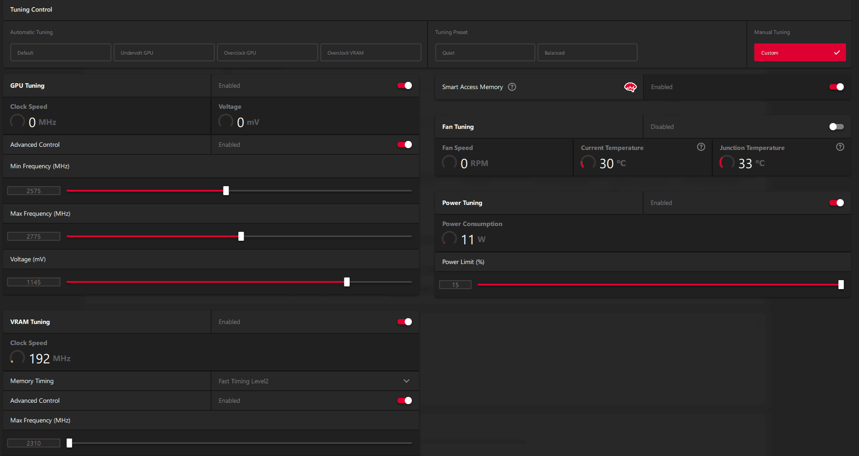Disable the Power Tuning toggle
The image size is (859, 456).
[x=837, y=203]
